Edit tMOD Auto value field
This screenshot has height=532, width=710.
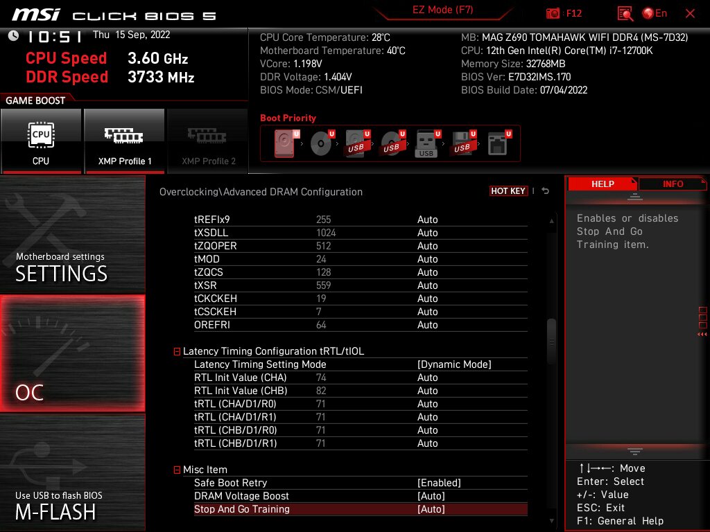point(427,259)
